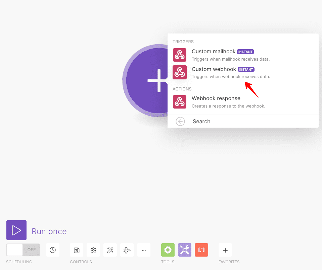
Task: Click the Webhook response module icon
Action: pyautogui.click(x=180, y=102)
